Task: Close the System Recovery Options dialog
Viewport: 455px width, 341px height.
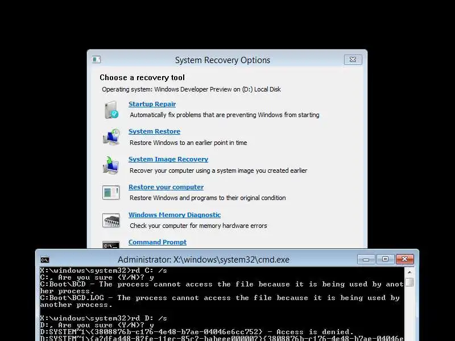Action: 353,60
